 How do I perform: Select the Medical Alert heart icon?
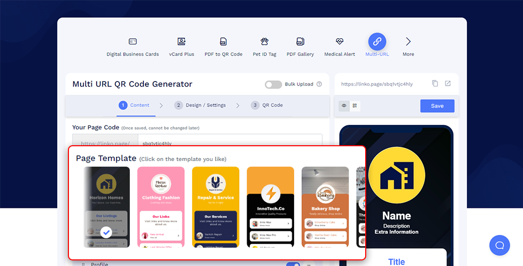(340, 42)
